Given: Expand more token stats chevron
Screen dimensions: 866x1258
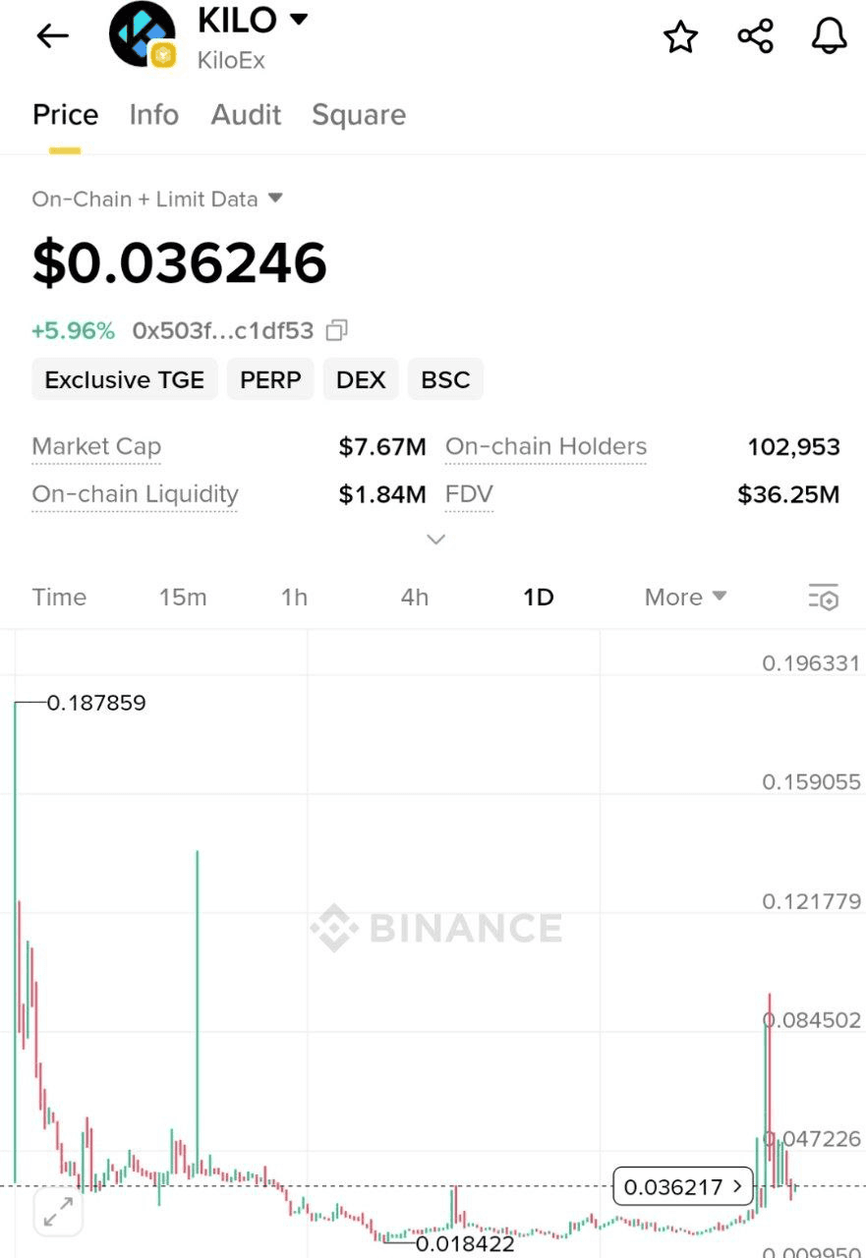Looking at the screenshot, I should click(x=435, y=539).
